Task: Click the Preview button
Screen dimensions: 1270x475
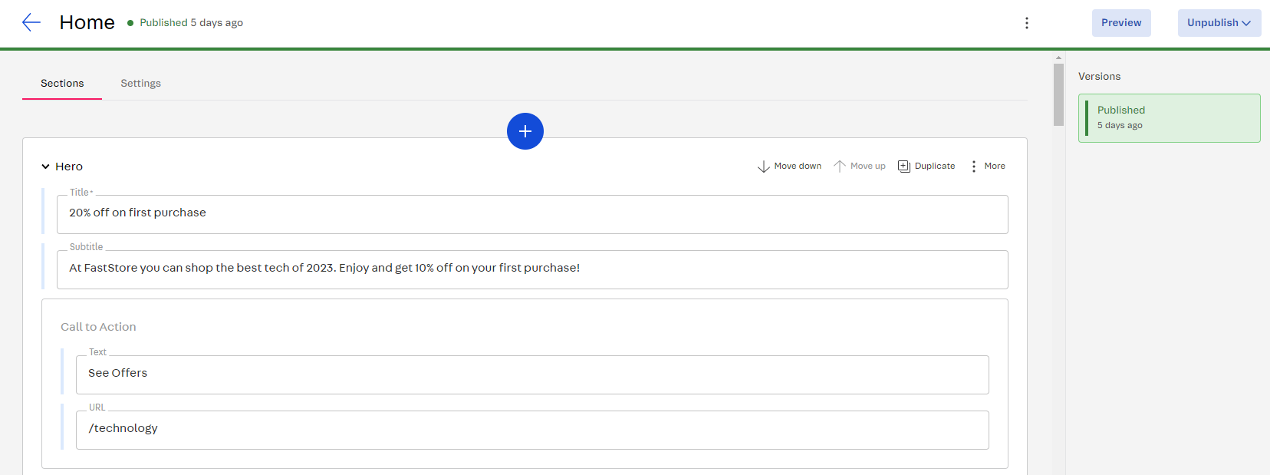Action: 1121,23
